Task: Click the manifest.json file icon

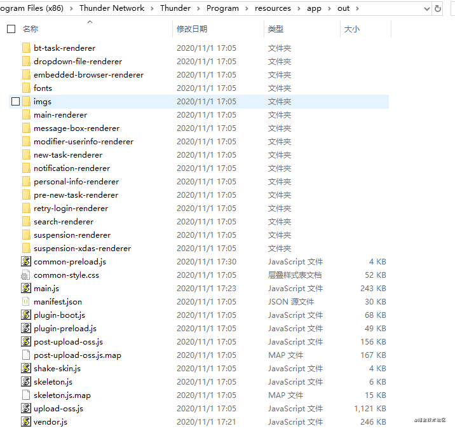Action: [x=26, y=301]
